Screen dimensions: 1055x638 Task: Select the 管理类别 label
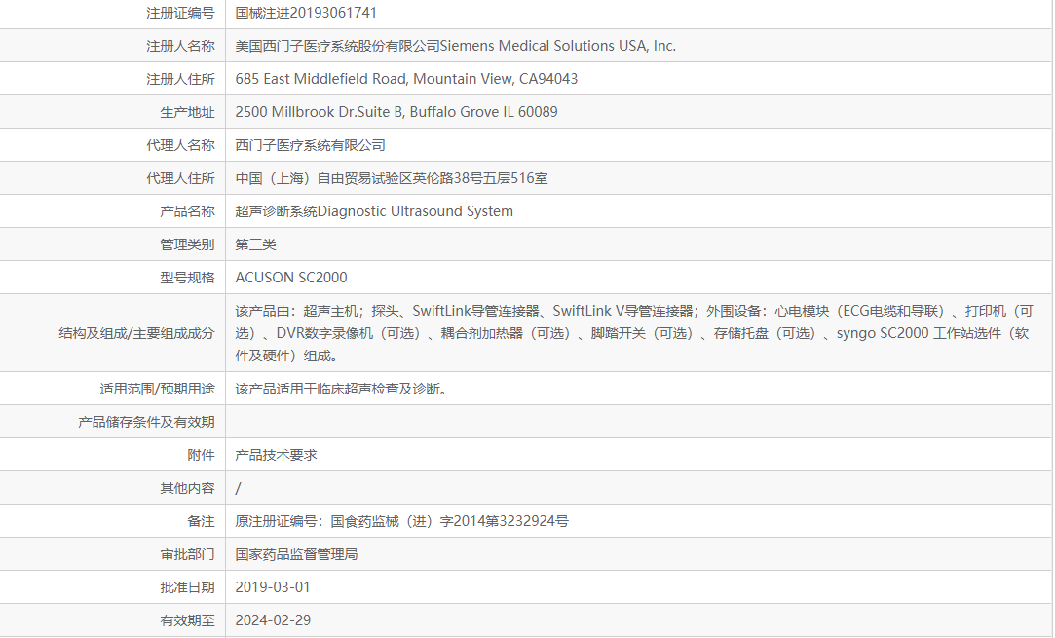[187, 244]
